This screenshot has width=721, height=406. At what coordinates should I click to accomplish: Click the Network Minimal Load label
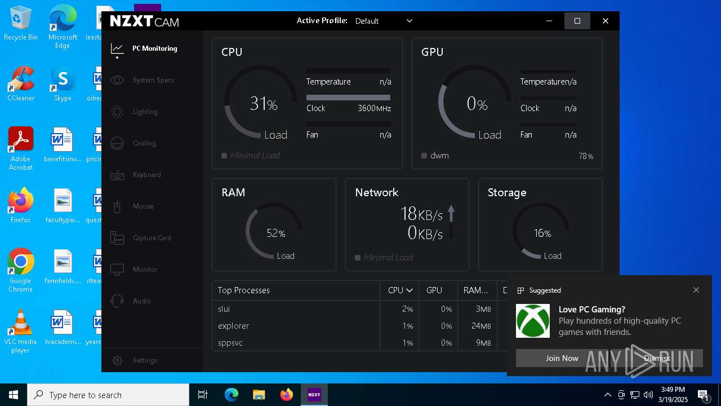click(388, 258)
